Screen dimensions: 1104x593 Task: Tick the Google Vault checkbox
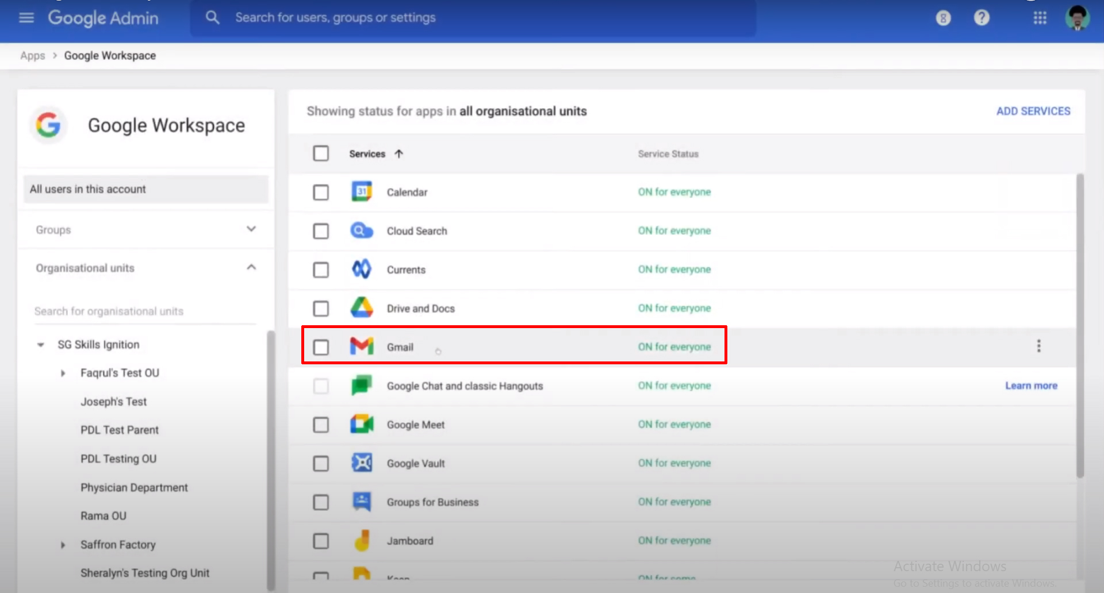pyautogui.click(x=321, y=463)
